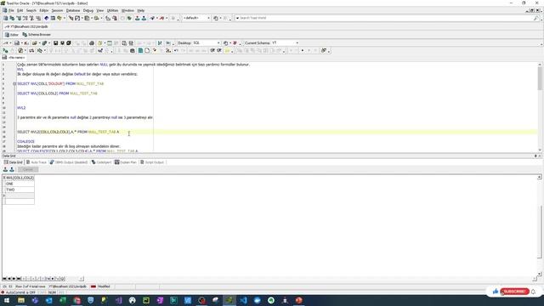Open the Debug menu
The image size is (544, 306).
pyautogui.click(x=88, y=11)
